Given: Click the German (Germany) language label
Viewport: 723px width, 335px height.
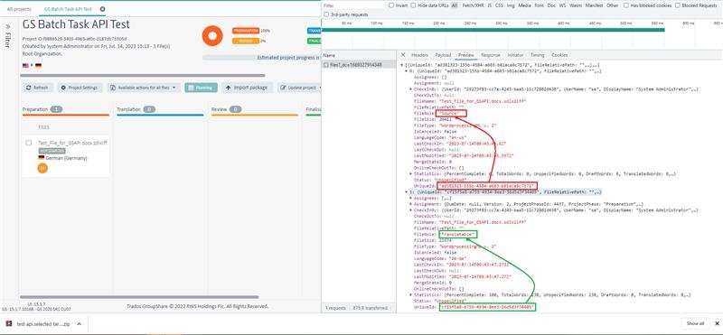Looking at the screenshot, I should (x=66, y=158).
